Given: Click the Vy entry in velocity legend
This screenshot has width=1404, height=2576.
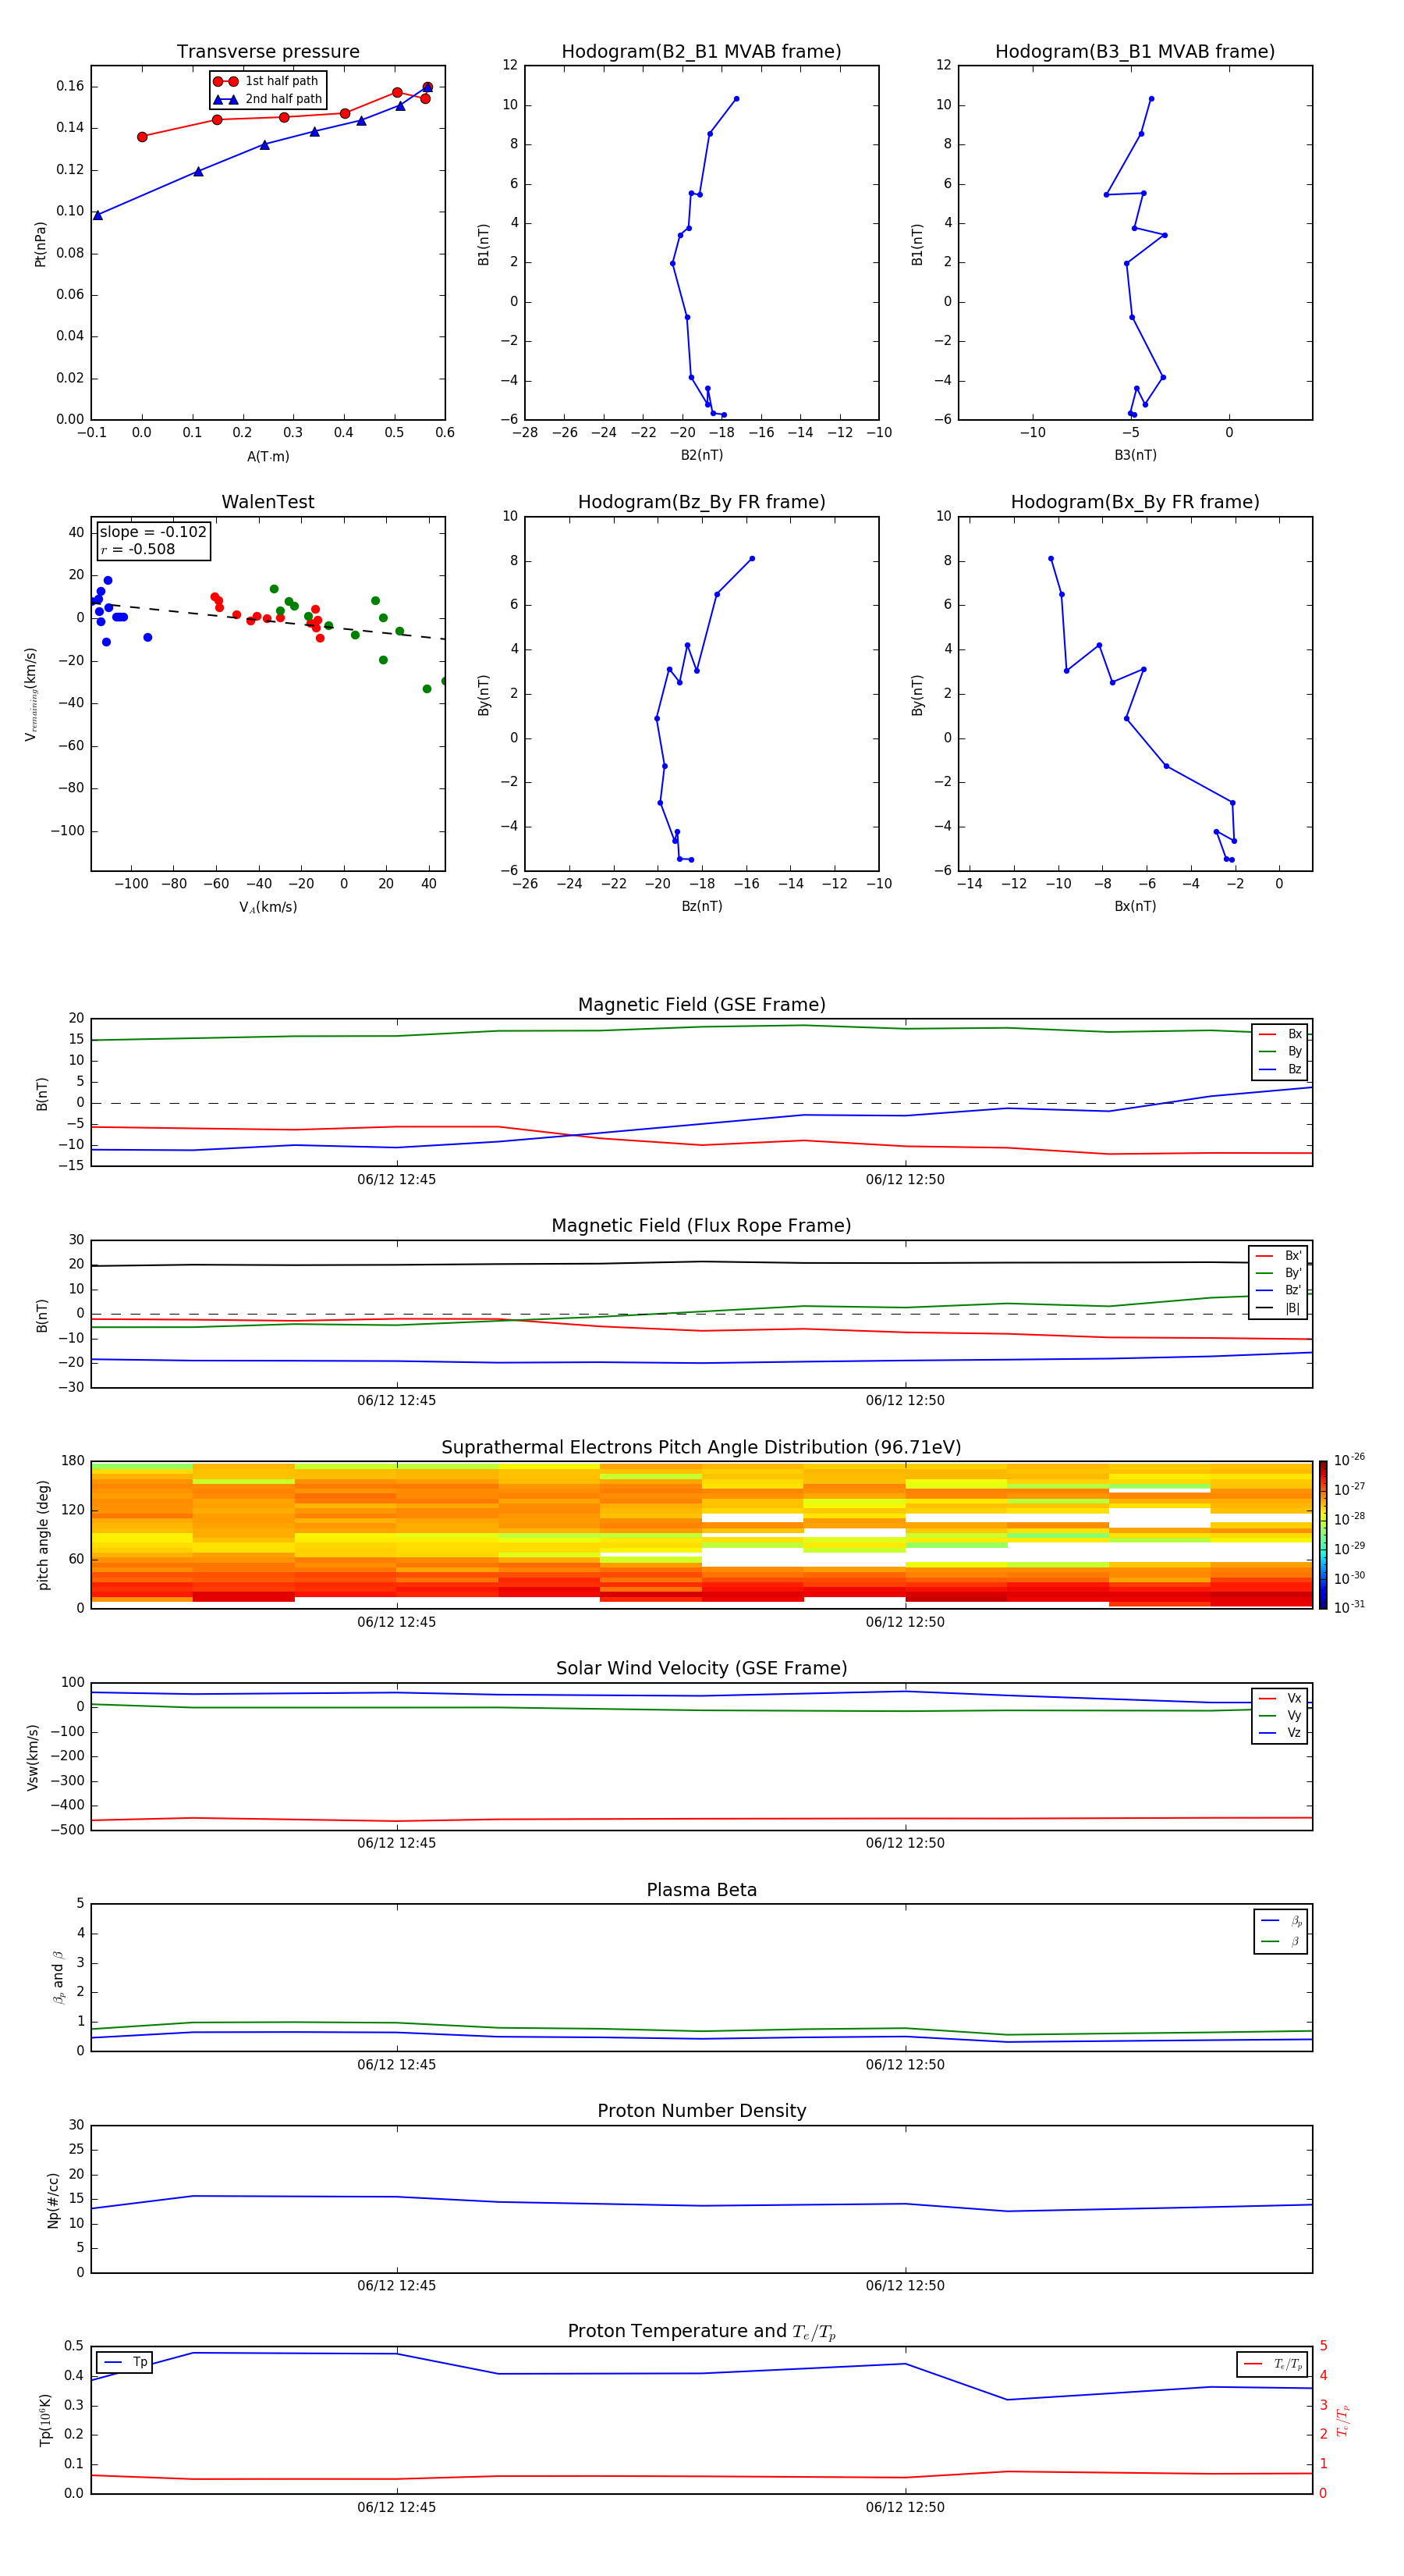Looking at the screenshot, I should pyautogui.click(x=1280, y=1716).
